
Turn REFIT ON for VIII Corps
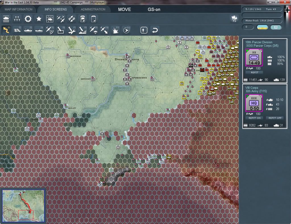(254, 118)
